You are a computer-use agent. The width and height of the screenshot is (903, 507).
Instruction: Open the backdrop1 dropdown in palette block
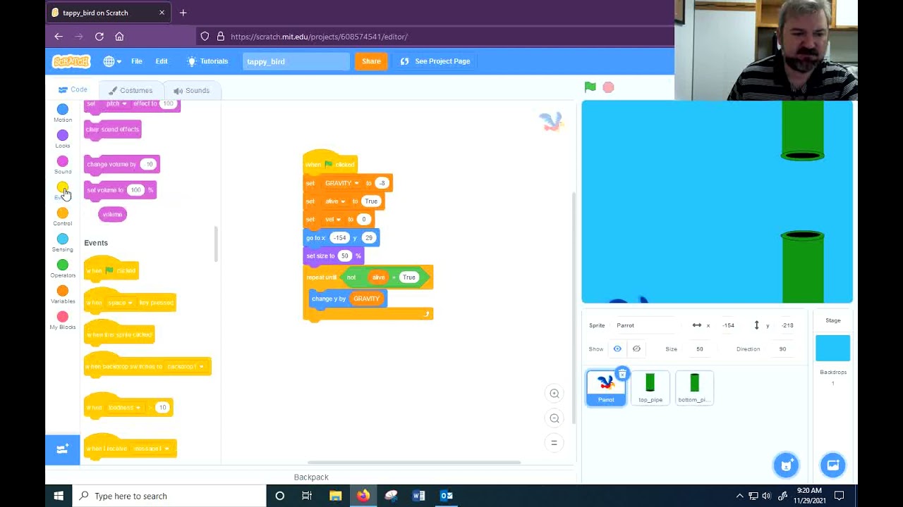[x=185, y=367]
